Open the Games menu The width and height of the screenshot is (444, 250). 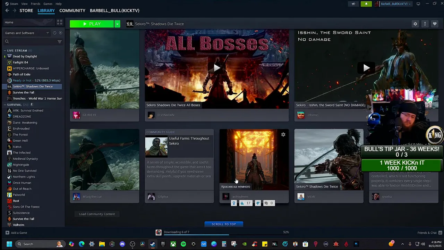pos(48,4)
